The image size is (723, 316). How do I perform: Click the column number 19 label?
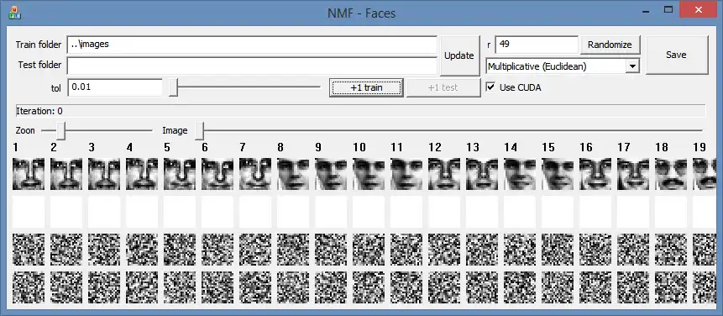coord(699,147)
